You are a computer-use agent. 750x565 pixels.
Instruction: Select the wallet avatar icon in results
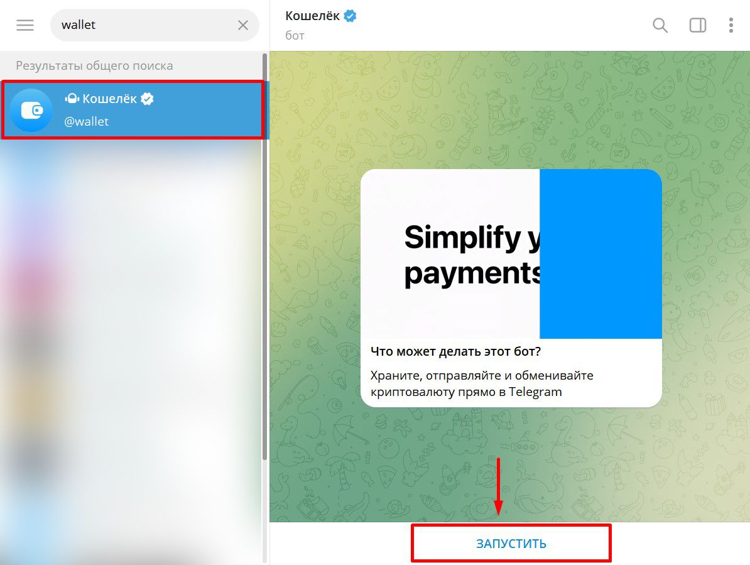click(x=31, y=111)
